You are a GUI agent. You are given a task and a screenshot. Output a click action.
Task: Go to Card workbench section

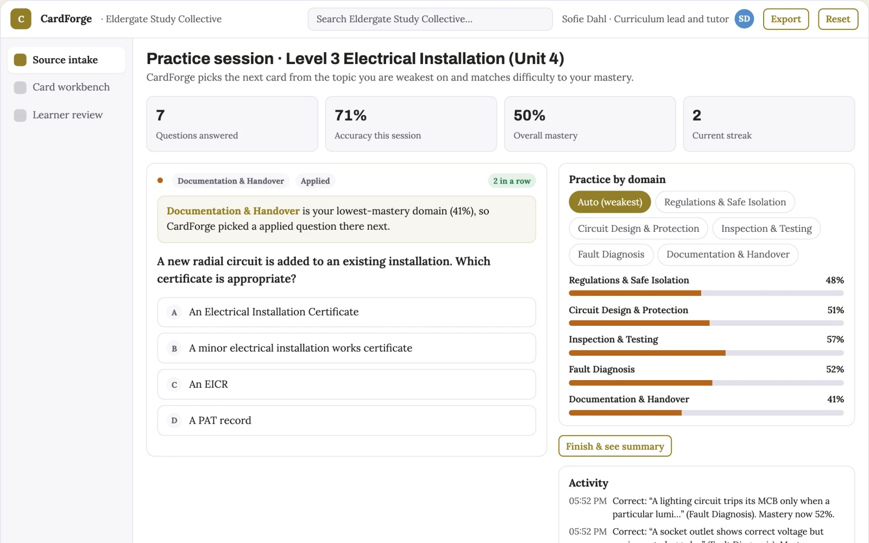coord(66,87)
